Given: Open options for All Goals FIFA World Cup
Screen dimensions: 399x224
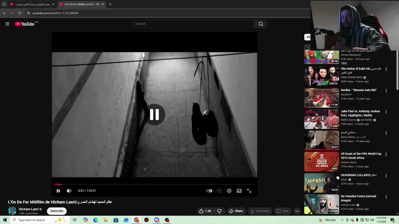Looking at the screenshot, I should click(386, 154).
